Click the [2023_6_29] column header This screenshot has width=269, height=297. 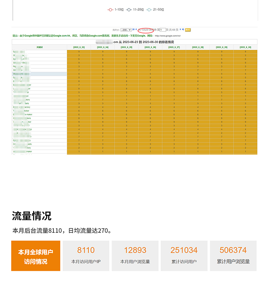222,47
